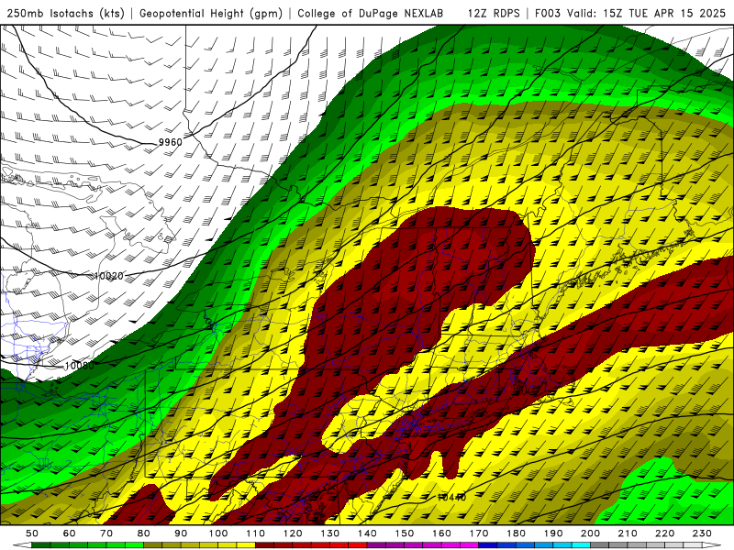Click the 230 value on the color scale
Screen dimensions: 734x550
[x=702, y=533]
